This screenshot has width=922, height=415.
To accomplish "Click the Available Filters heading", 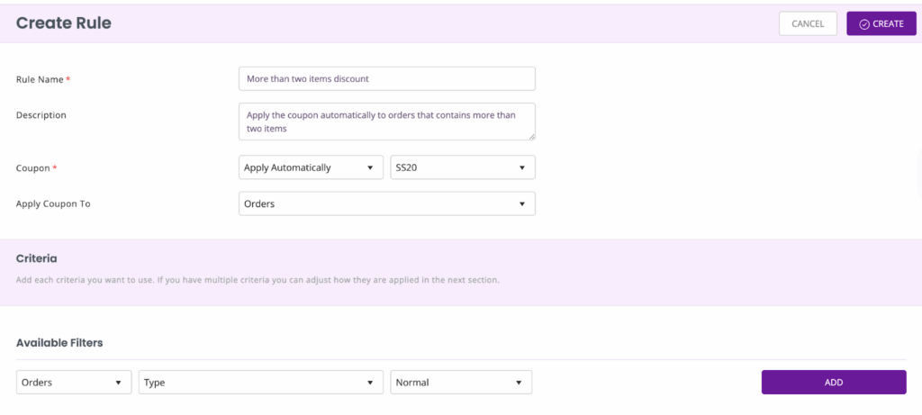I will point(59,343).
